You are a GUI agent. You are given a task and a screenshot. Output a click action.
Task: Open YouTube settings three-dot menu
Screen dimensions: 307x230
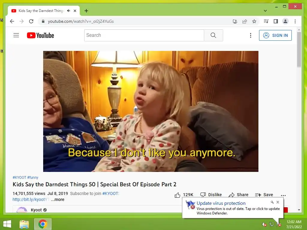point(251,35)
